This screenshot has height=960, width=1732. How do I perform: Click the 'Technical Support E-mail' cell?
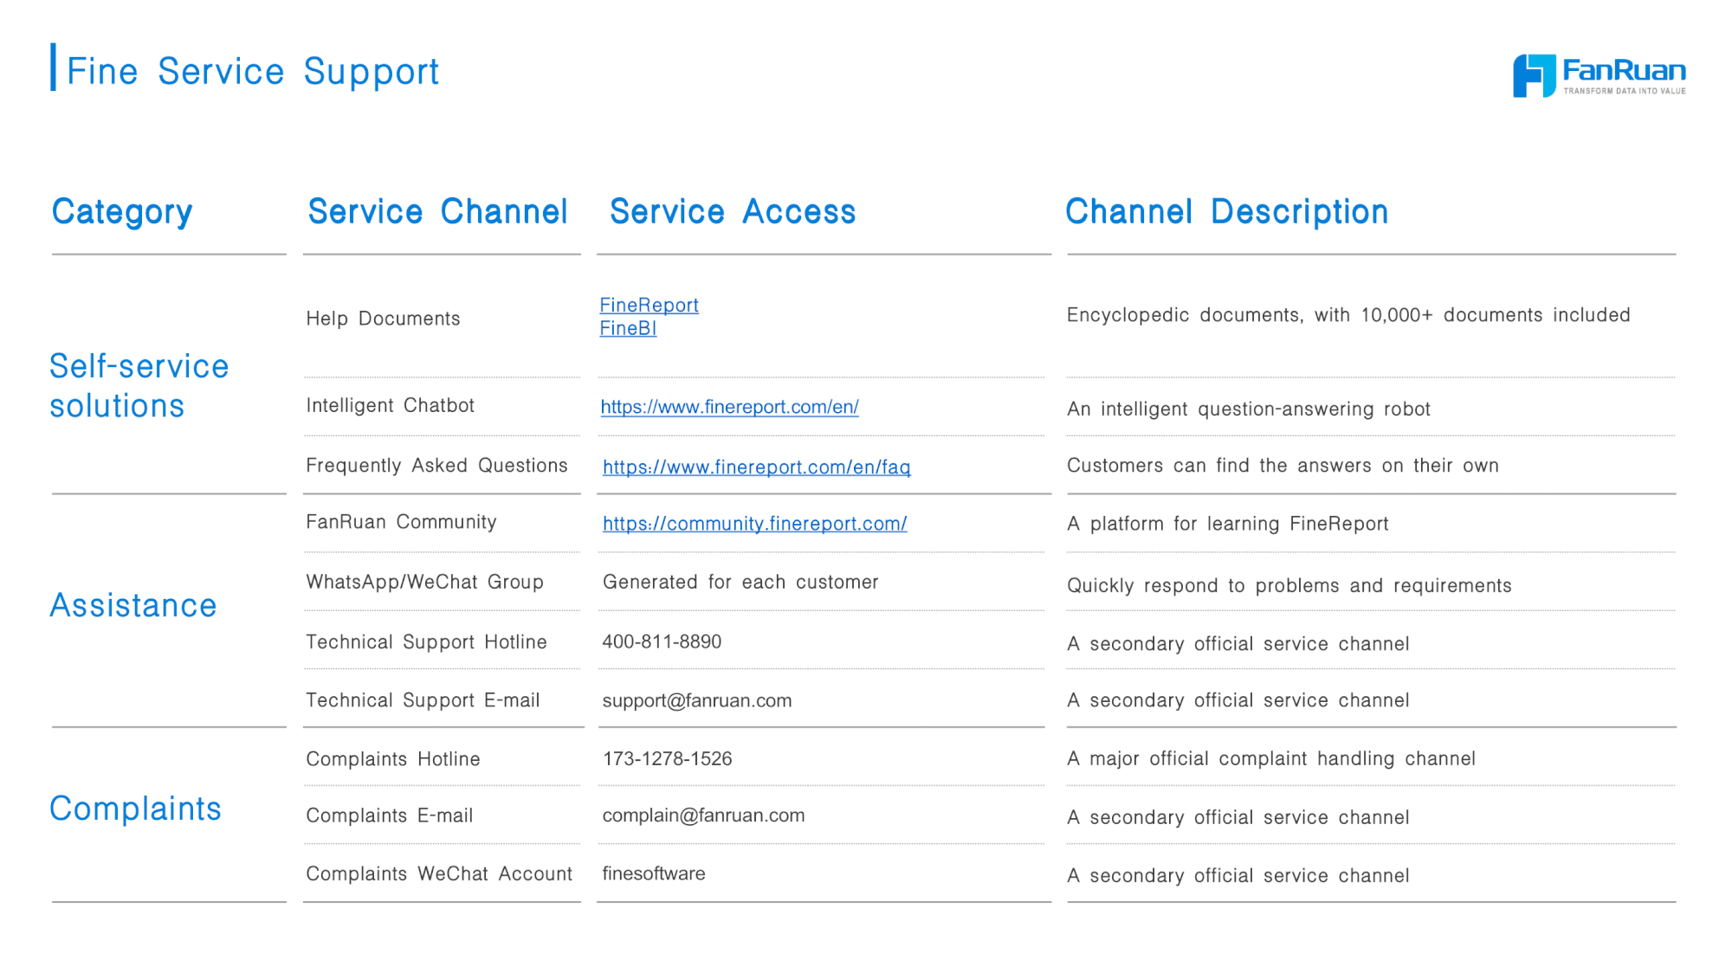tap(423, 699)
